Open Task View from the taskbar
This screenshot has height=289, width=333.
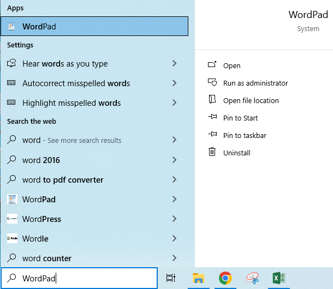pos(171,278)
